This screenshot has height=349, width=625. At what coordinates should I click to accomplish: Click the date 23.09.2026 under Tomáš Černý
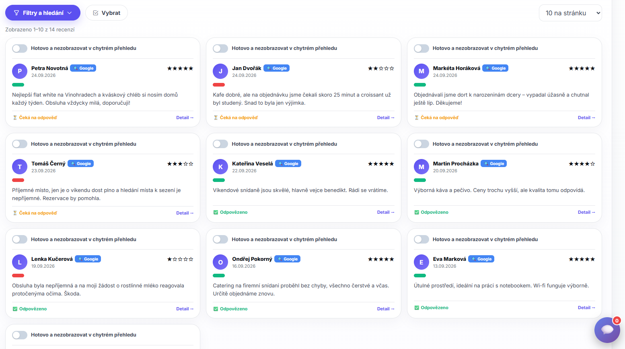(43, 171)
